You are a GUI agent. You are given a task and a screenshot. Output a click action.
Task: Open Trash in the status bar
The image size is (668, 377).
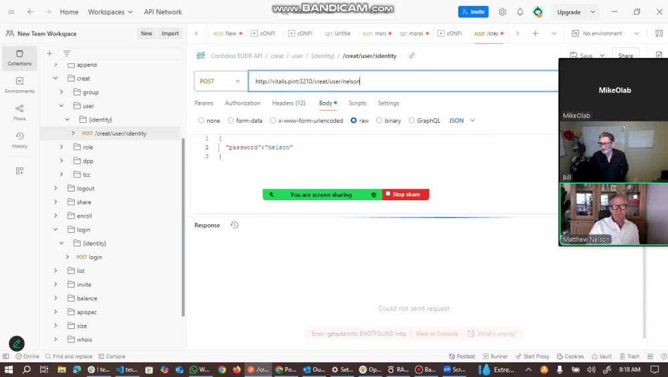(629, 356)
